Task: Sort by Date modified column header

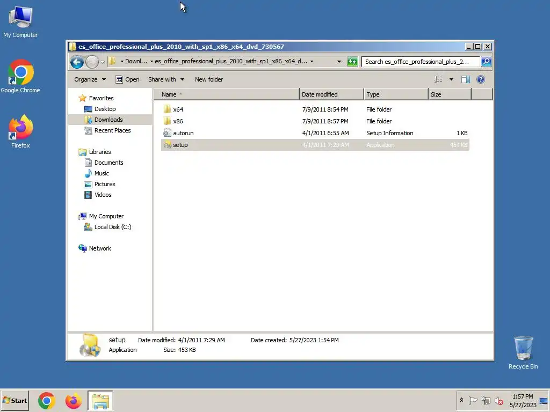Action: coord(331,94)
